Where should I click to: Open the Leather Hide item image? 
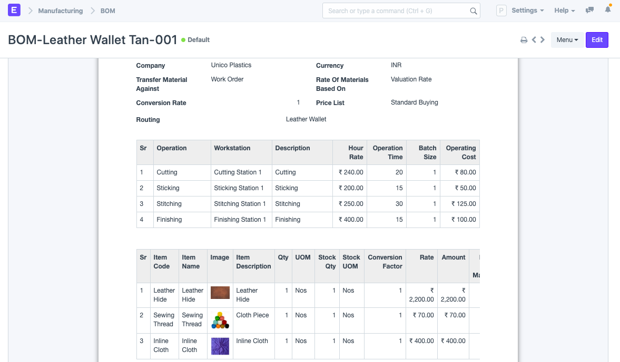tap(220, 293)
